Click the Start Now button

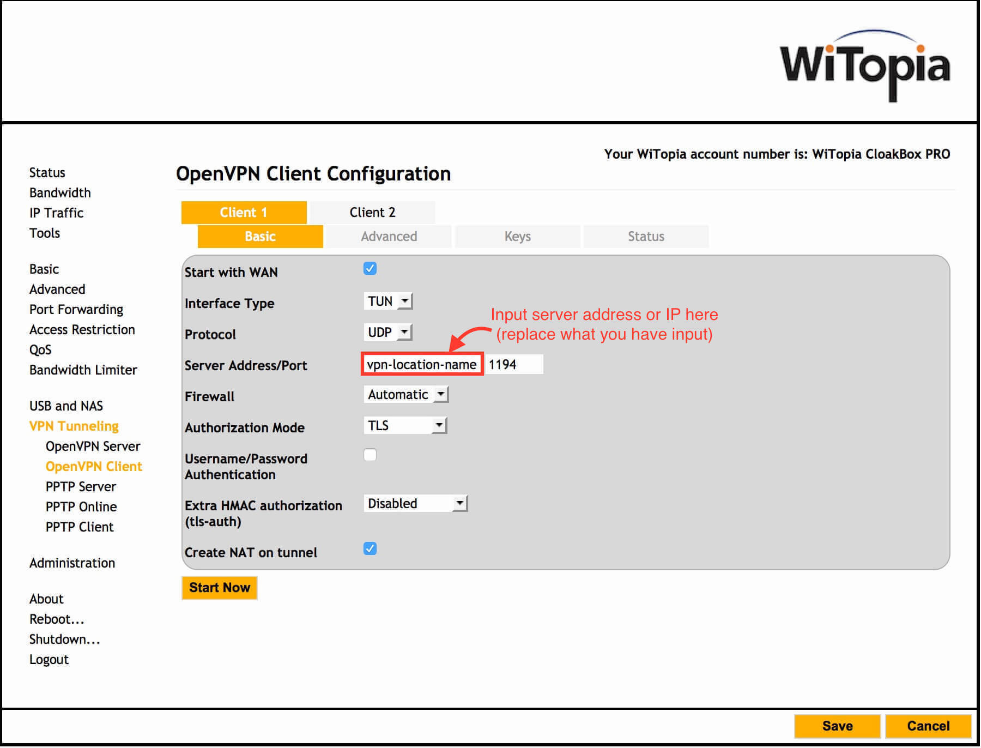pos(220,588)
